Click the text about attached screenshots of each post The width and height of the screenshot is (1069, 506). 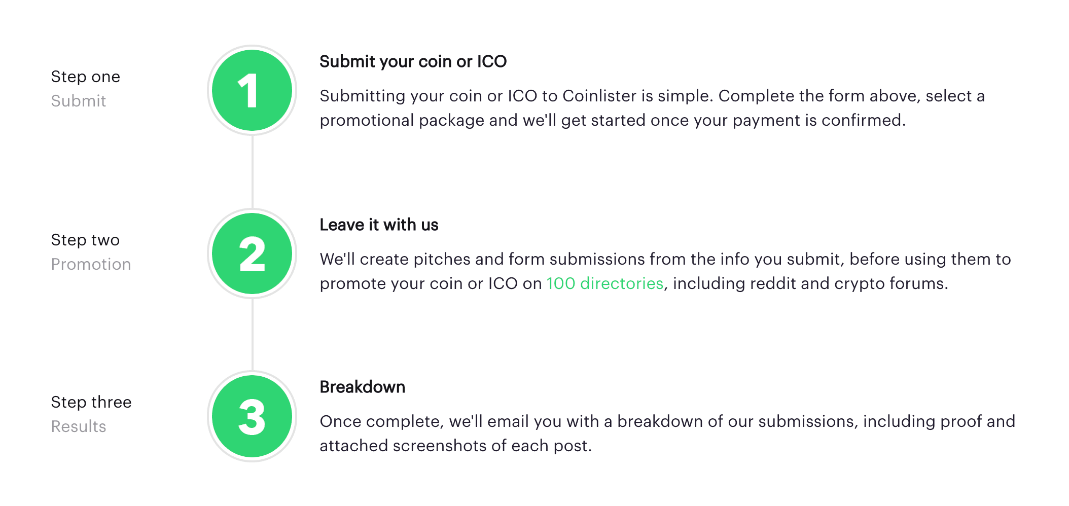(456, 446)
